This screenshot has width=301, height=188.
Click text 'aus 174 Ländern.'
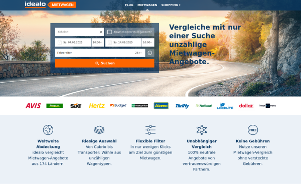tap(48, 164)
